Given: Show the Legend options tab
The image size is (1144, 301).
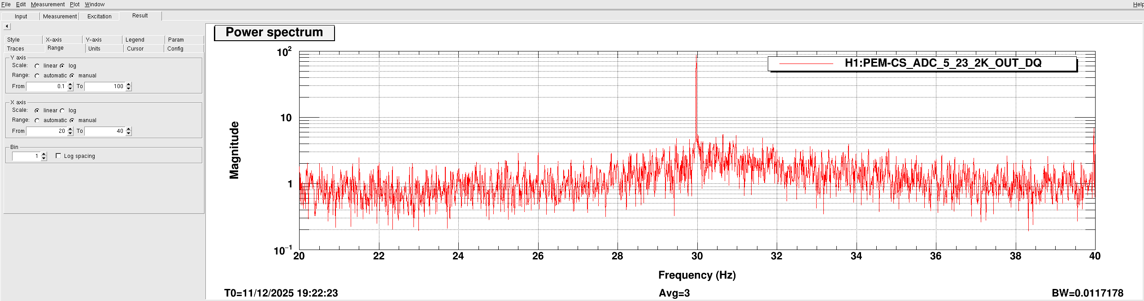Looking at the screenshot, I should [135, 40].
